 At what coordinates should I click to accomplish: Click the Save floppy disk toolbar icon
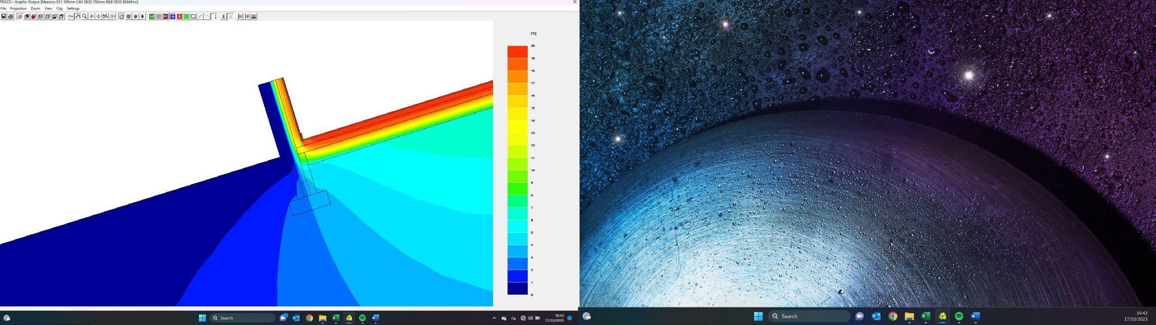pyautogui.click(x=3, y=17)
